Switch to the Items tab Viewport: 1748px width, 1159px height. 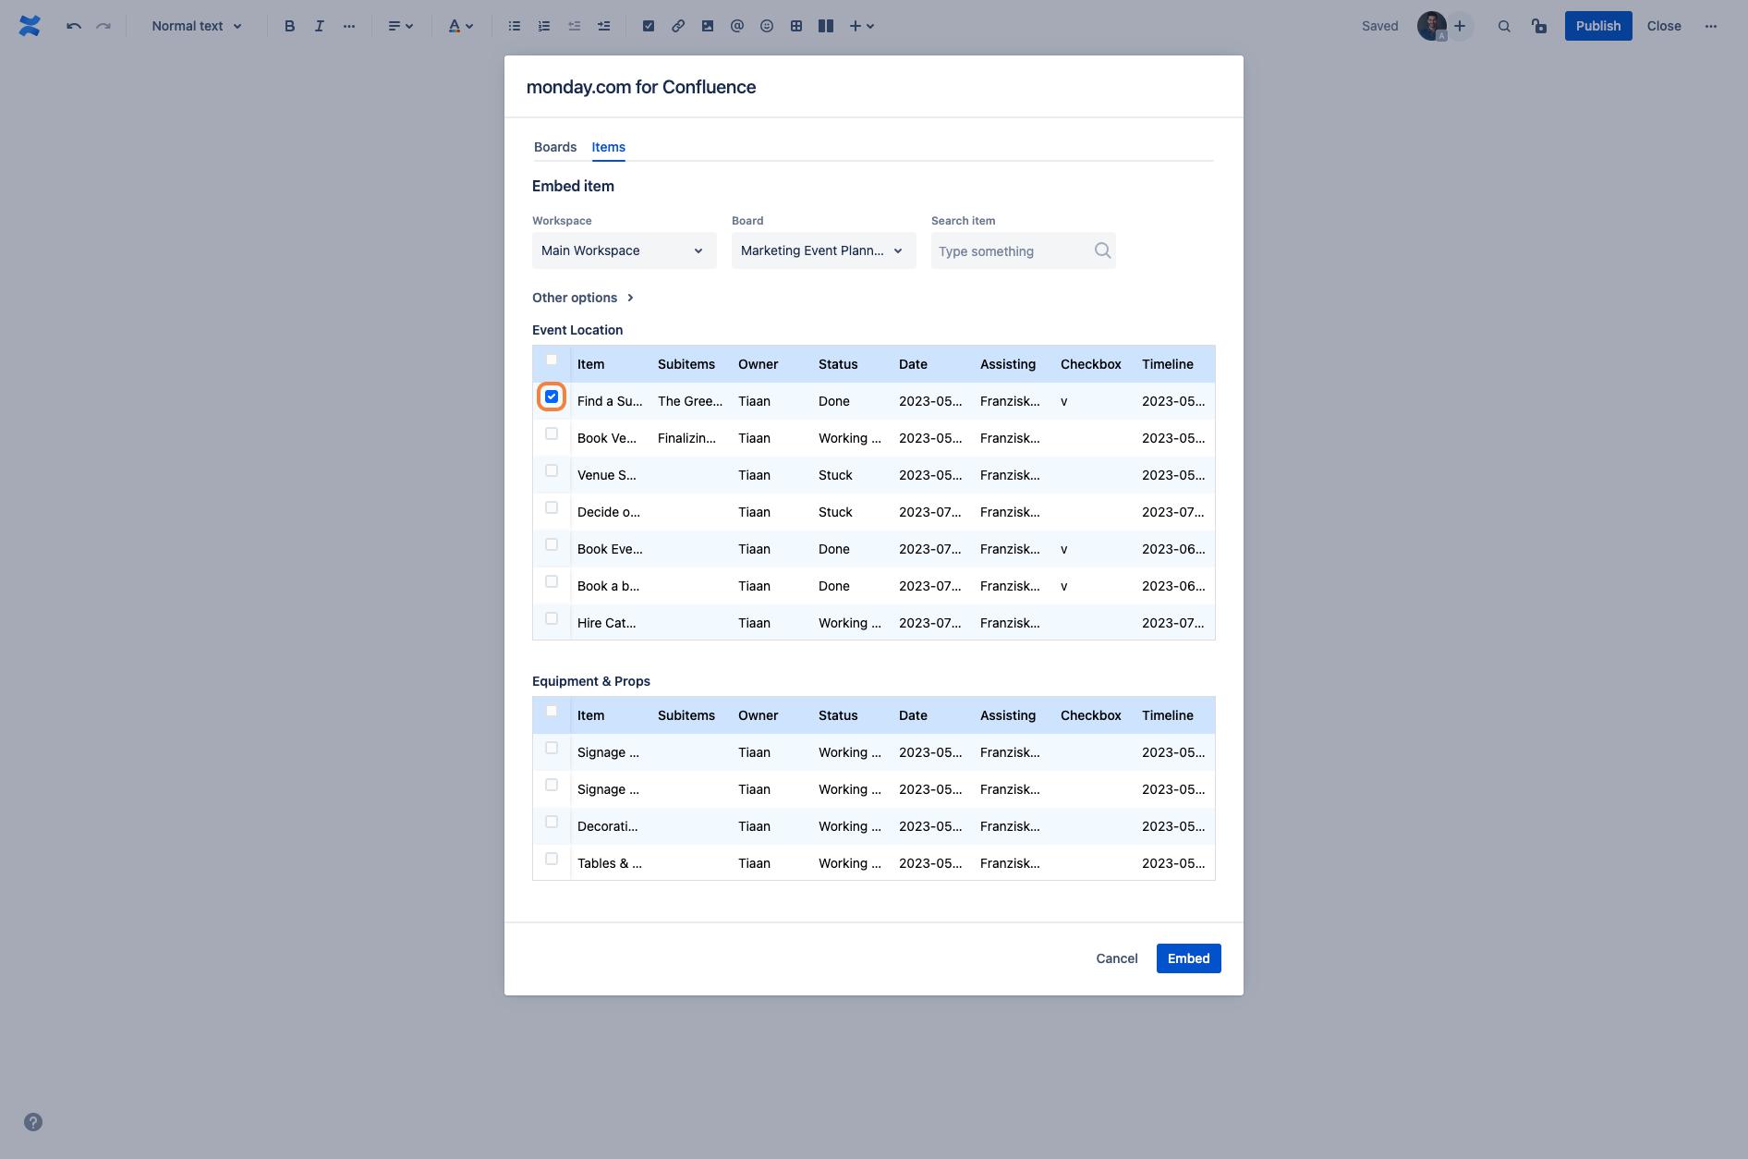click(609, 147)
